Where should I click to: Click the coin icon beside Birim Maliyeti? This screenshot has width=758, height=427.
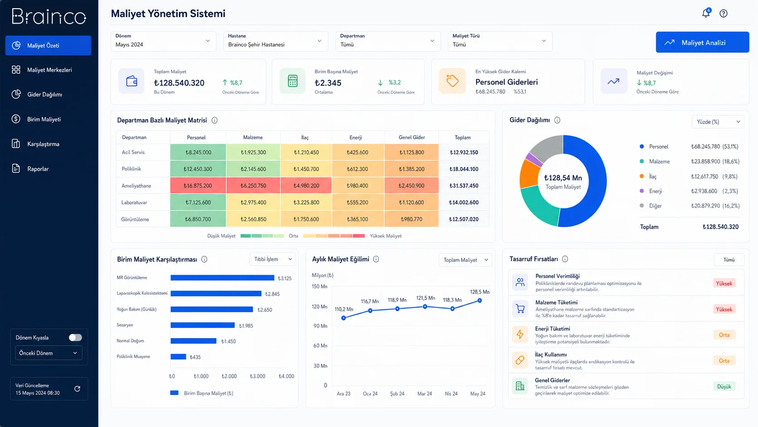[16, 119]
